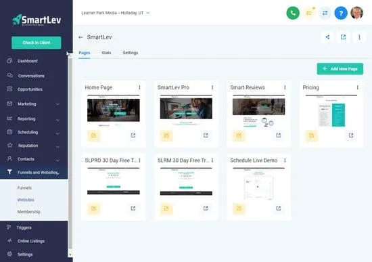Edit the Smart Reviews page
Viewport: 372px width, 262px height.
(x=239, y=135)
